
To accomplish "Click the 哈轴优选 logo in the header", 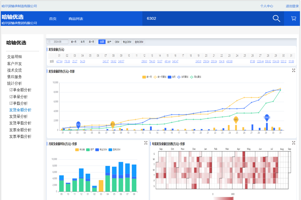I will (13, 17).
